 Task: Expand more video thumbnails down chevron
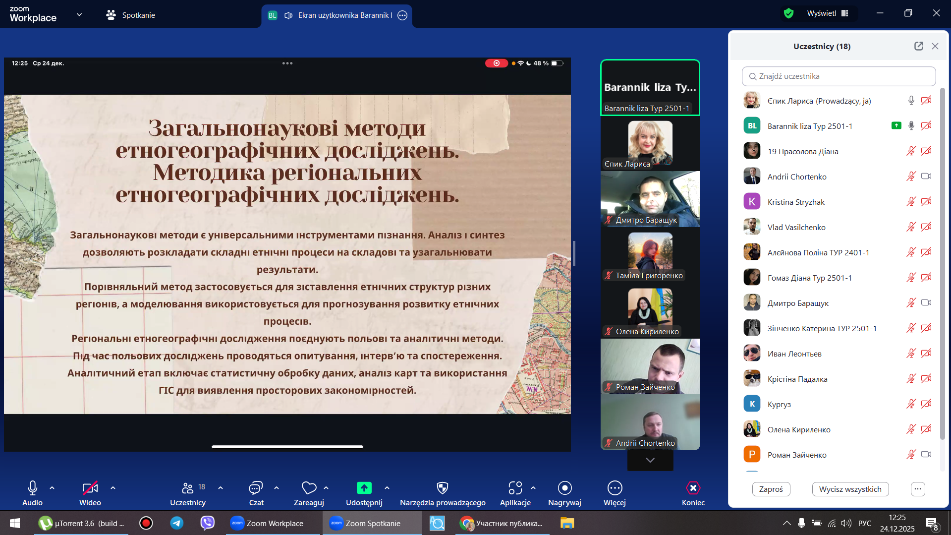(650, 460)
